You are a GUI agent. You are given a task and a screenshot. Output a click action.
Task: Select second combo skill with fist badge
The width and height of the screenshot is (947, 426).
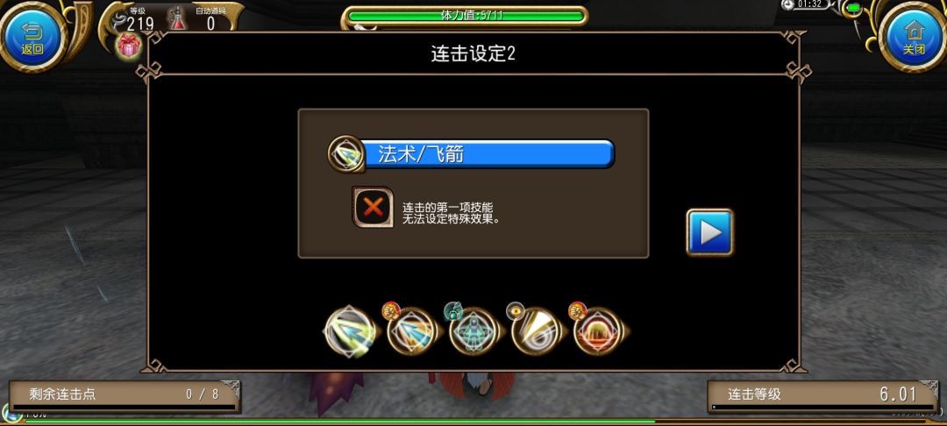412,331
